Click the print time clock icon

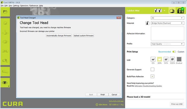pos(97,105)
